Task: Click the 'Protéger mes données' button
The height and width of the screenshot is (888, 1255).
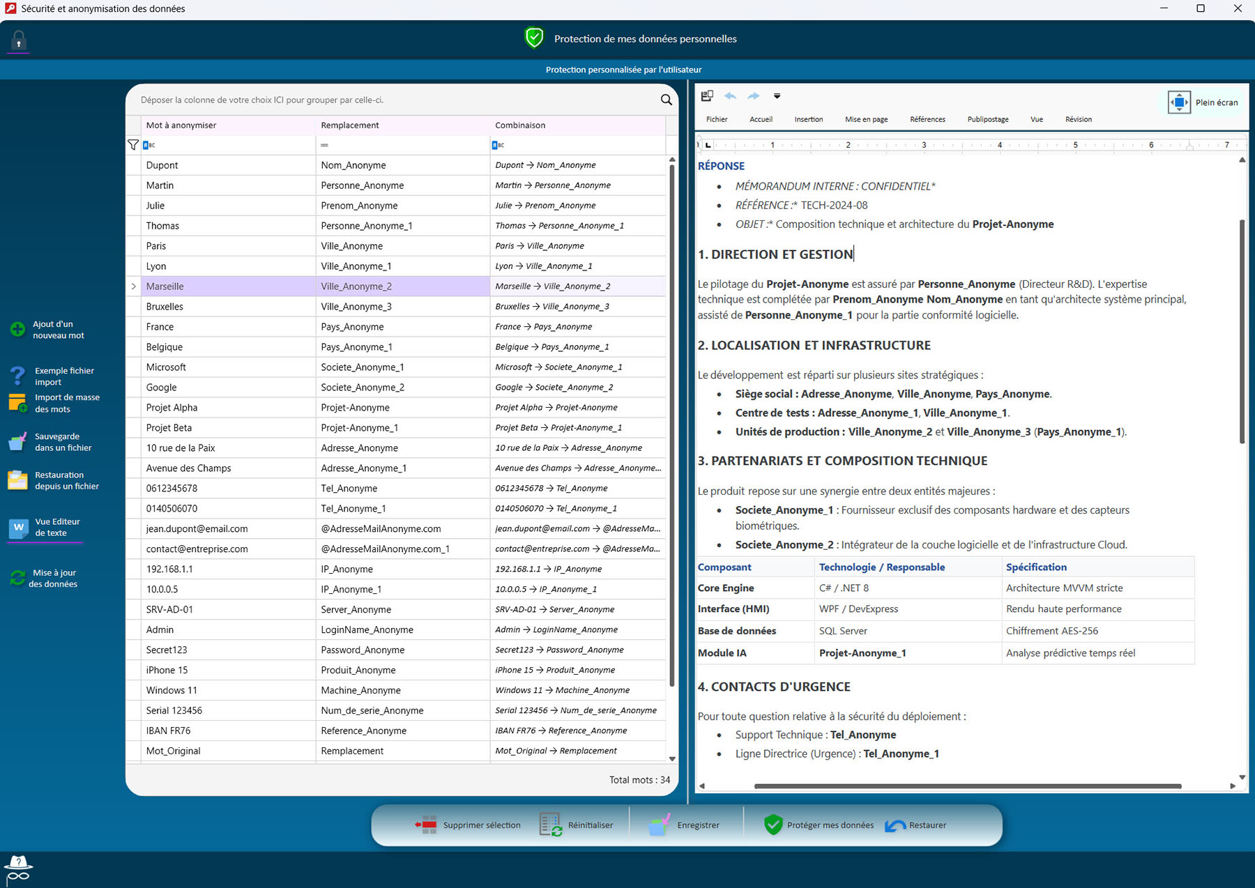Action: click(x=819, y=825)
